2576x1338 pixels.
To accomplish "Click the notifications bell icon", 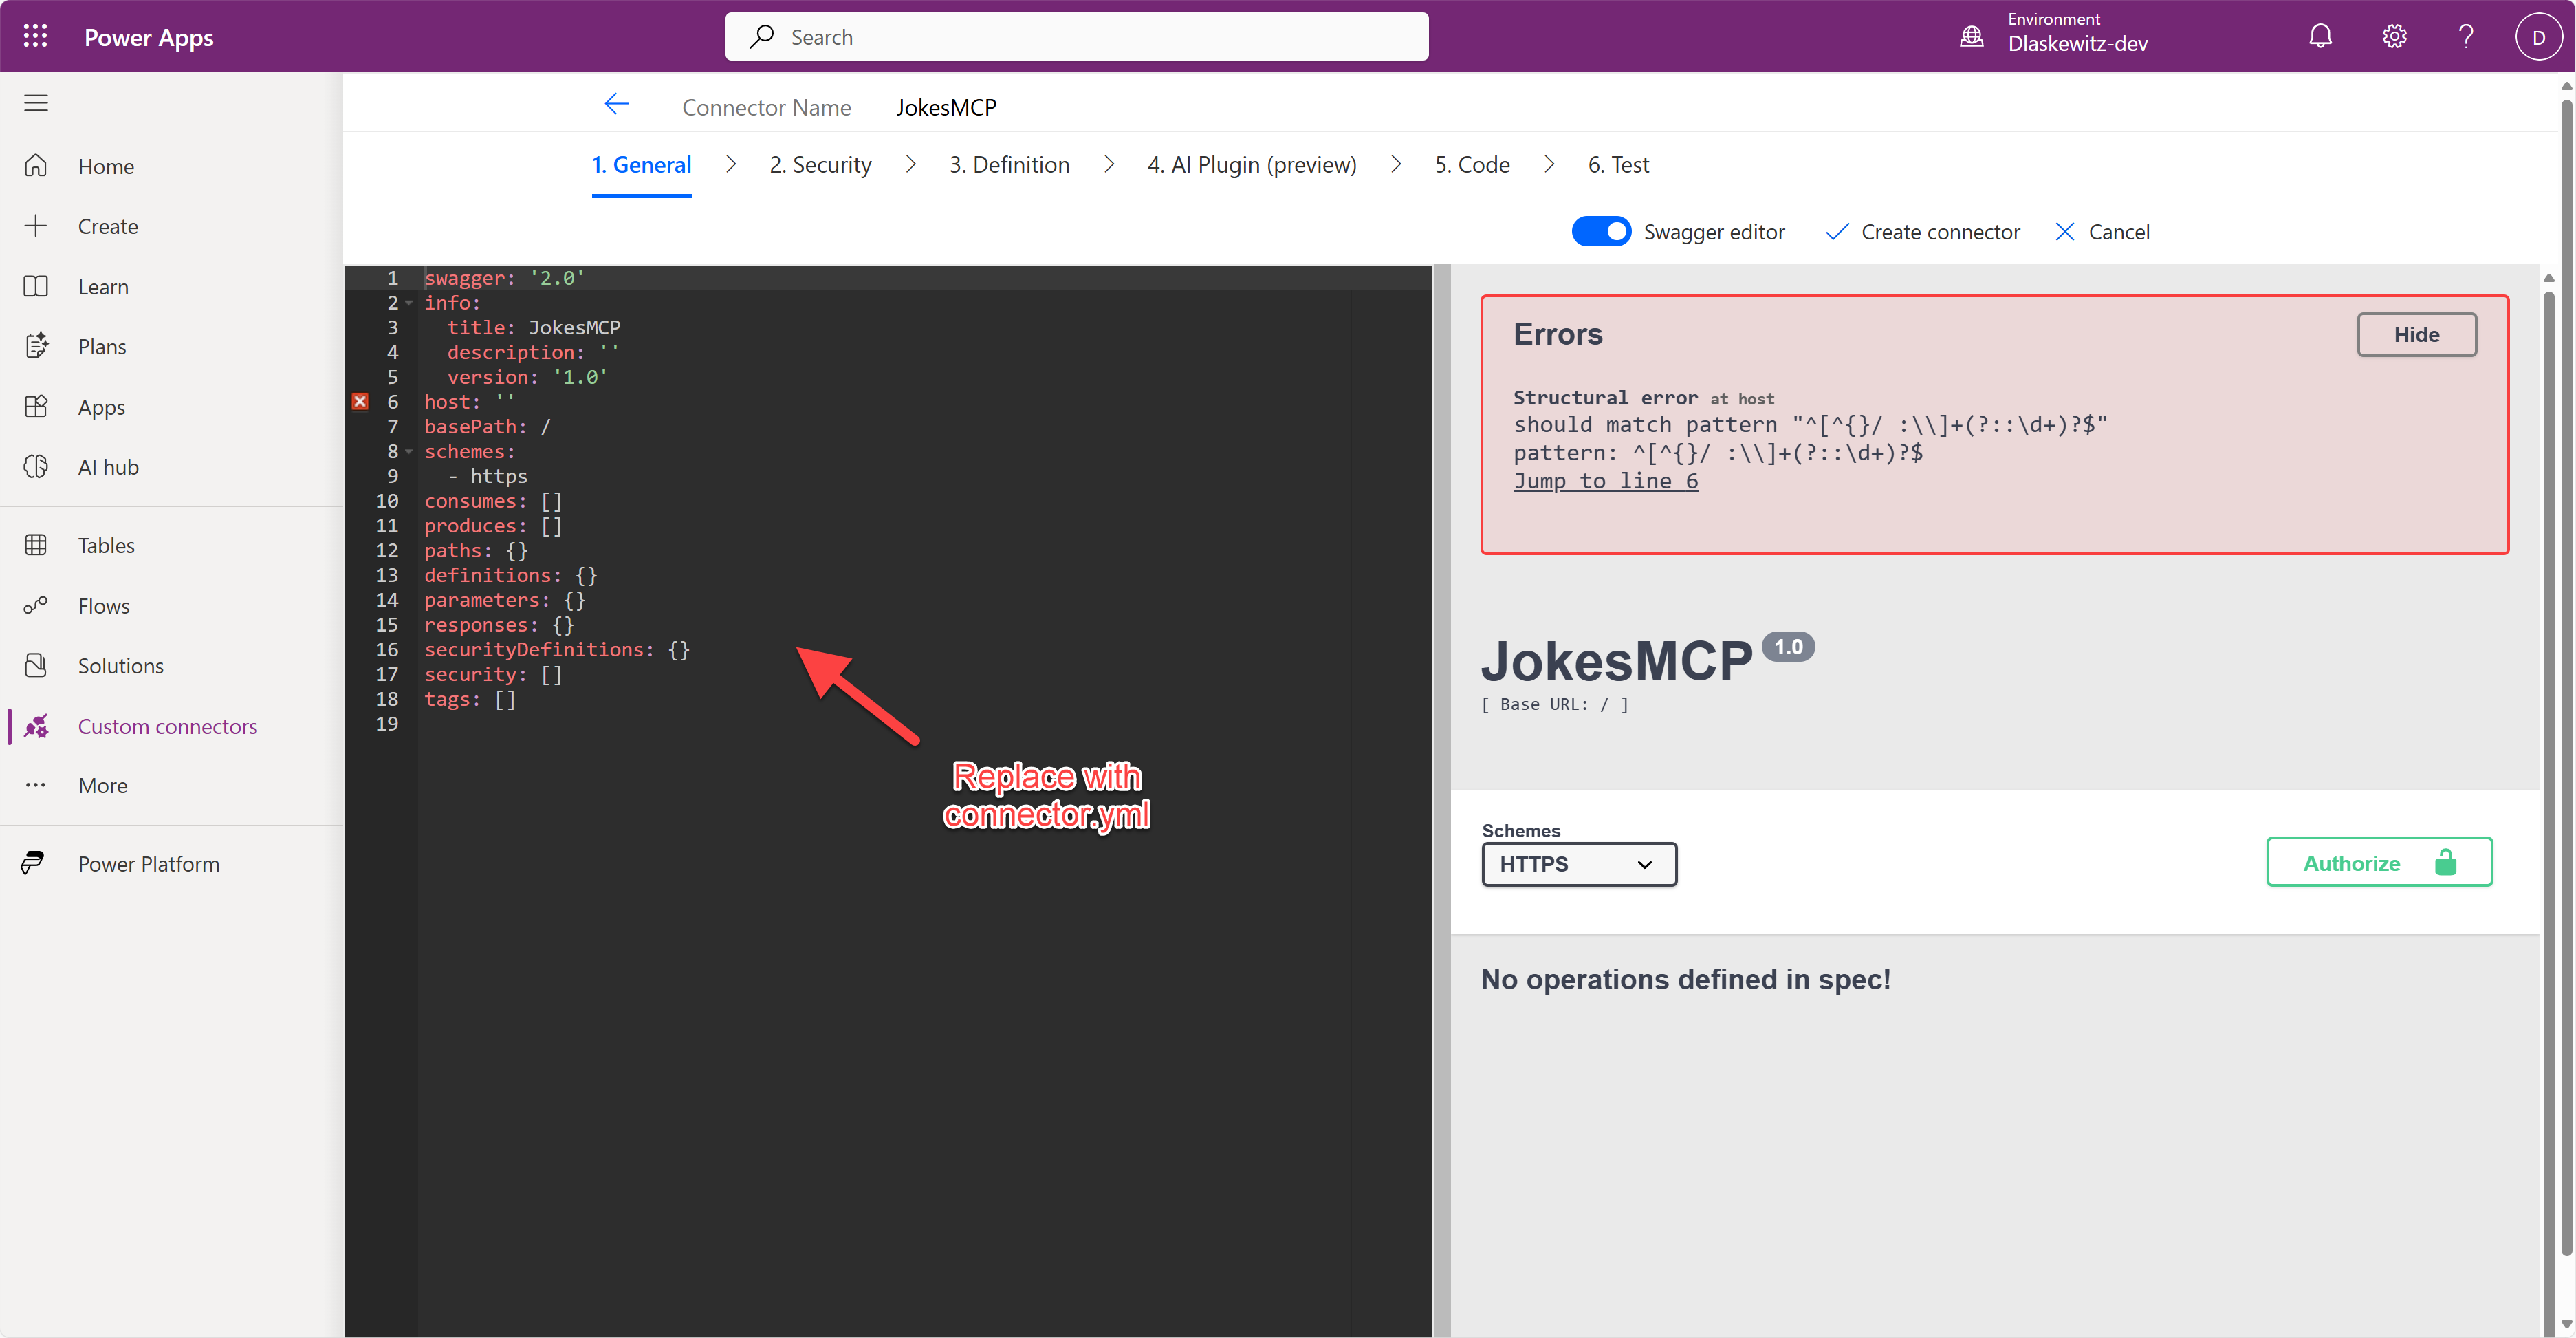I will pos(2320,37).
